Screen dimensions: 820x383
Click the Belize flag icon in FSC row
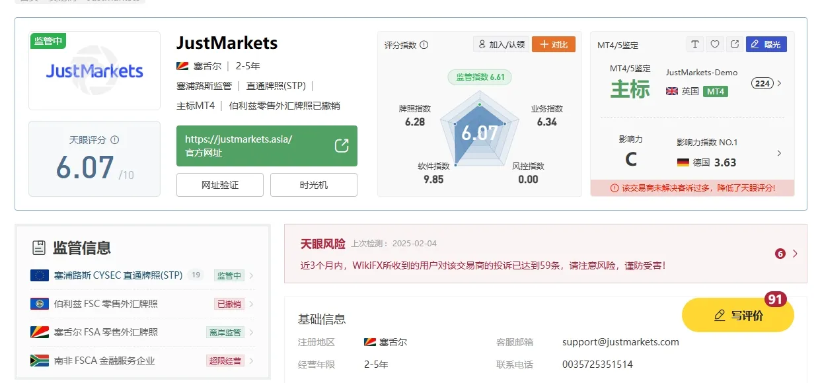40,304
